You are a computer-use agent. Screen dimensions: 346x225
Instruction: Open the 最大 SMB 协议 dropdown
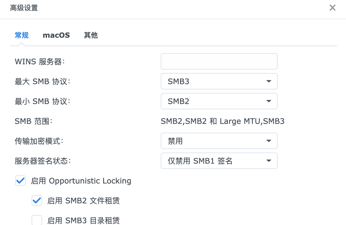(x=219, y=81)
